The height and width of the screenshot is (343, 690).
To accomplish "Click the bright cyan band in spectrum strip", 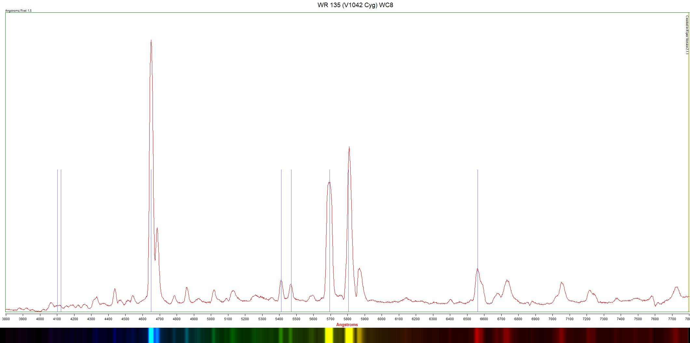I will click(151, 335).
